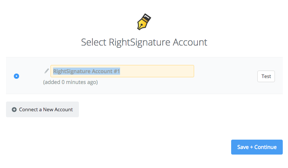
Task: Click the Test button for the account
Action: click(266, 76)
